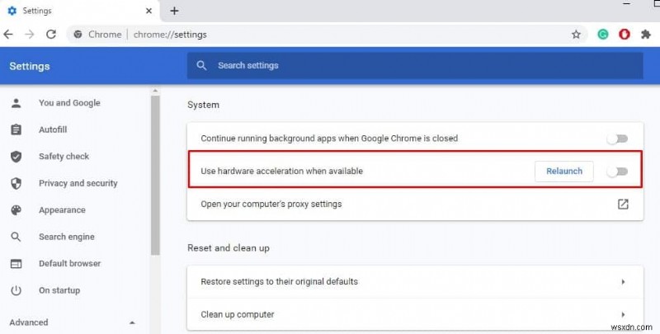Click the magnifier icon in settings search
The width and height of the screenshot is (660, 334).
[x=201, y=66]
